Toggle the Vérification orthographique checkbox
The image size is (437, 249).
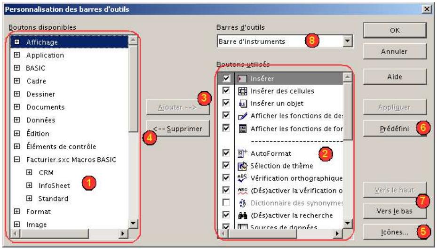pyautogui.click(x=226, y=177)
